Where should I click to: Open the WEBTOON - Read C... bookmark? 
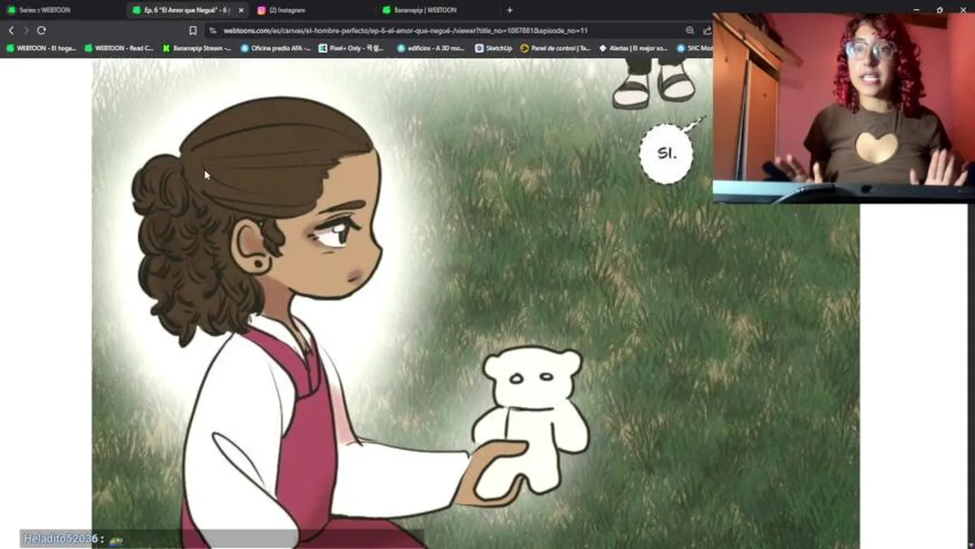pos(119,48)
